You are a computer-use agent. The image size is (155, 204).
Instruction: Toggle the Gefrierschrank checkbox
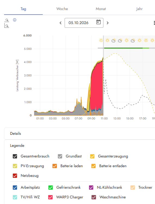point(50,187)
